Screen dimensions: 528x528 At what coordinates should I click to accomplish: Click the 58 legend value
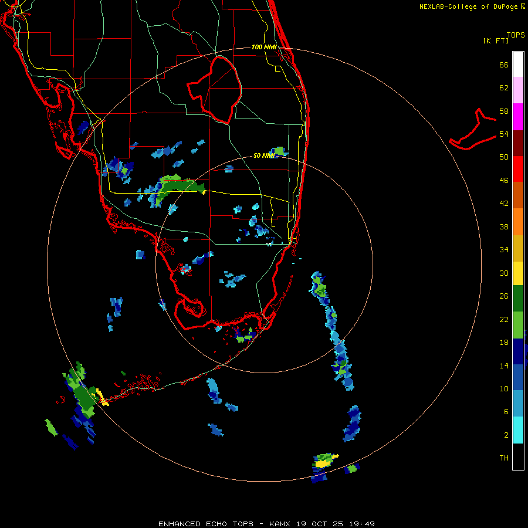pyautogui.click(x=504, y=111)
